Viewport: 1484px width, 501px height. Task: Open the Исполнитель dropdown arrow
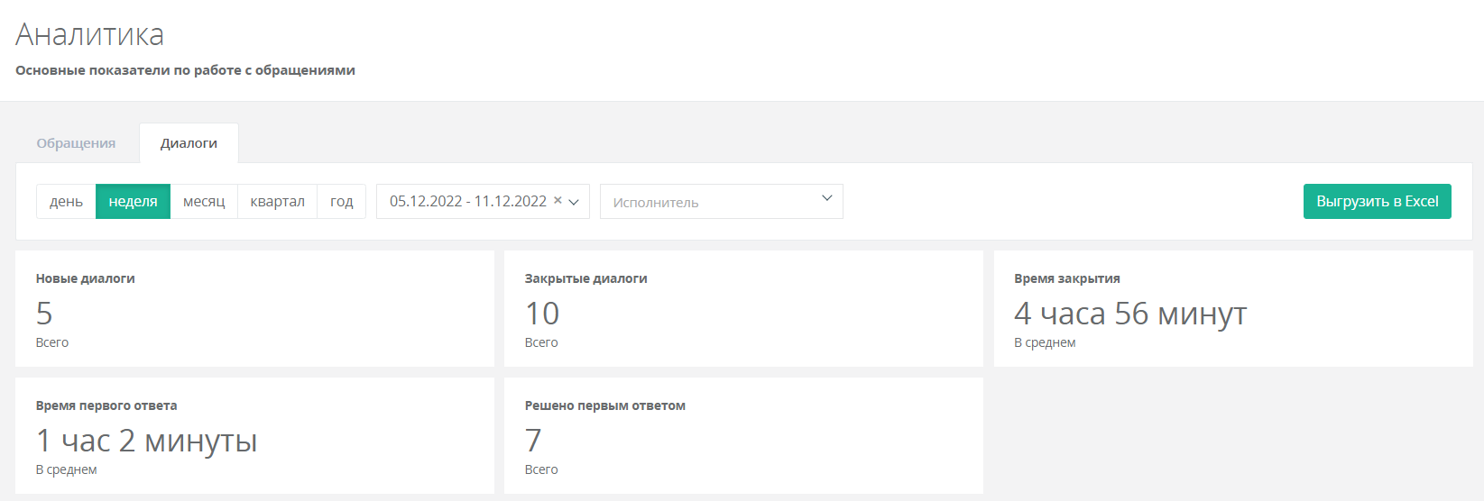tap(826, 198)
